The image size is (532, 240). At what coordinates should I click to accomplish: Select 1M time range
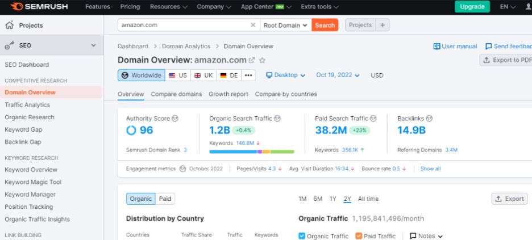tap(302, 199)
